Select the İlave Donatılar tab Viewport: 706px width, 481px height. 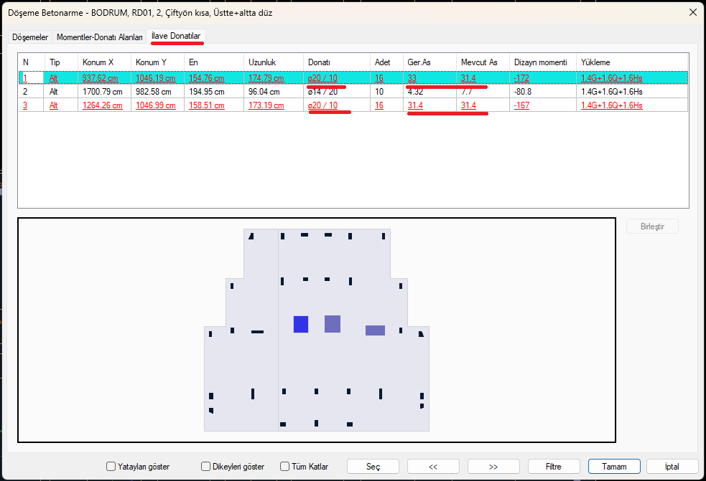(176, 36)
